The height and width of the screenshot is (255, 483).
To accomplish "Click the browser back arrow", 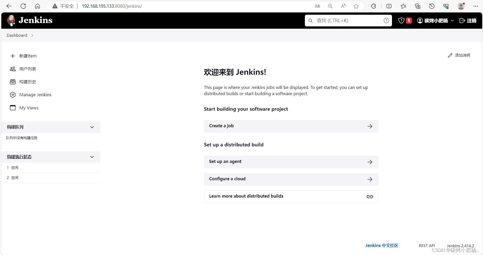I will pos(9,6).
